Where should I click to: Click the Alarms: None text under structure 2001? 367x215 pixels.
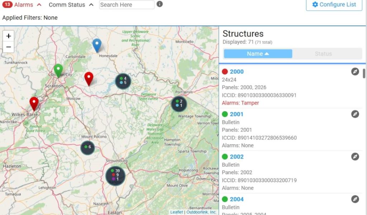pyautogui.click(x=238, y=145)
